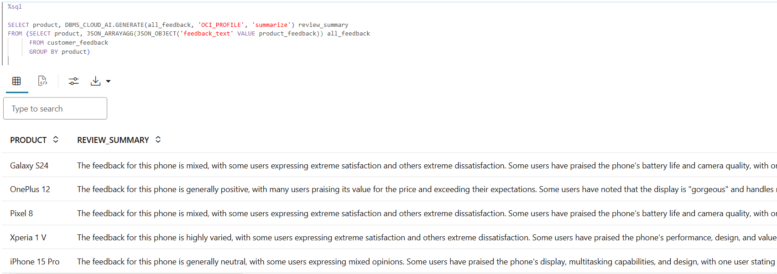Select the Xperia 1 V product cell
This screenshot has width=777, height=274.
pyautogui.click(x=28, y=238)
